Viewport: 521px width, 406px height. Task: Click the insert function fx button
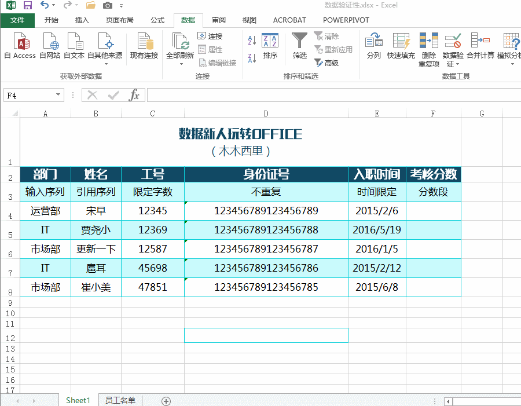pos(134,95)
